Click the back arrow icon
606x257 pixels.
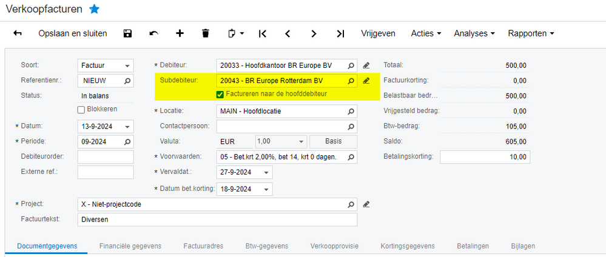18,33
